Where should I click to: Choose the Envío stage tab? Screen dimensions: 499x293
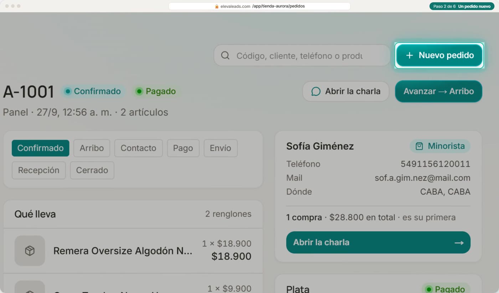pos(220,148)
